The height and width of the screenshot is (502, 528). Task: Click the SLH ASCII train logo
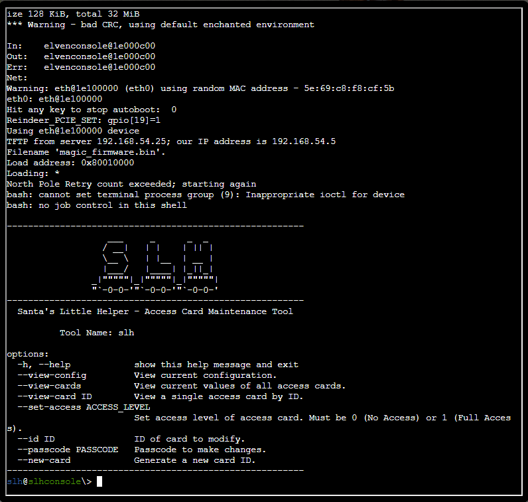click(155, 266)
